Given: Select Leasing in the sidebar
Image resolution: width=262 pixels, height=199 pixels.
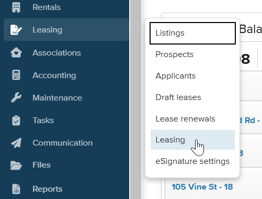Looking at the screenshot, I should click(x=66, y=30).
